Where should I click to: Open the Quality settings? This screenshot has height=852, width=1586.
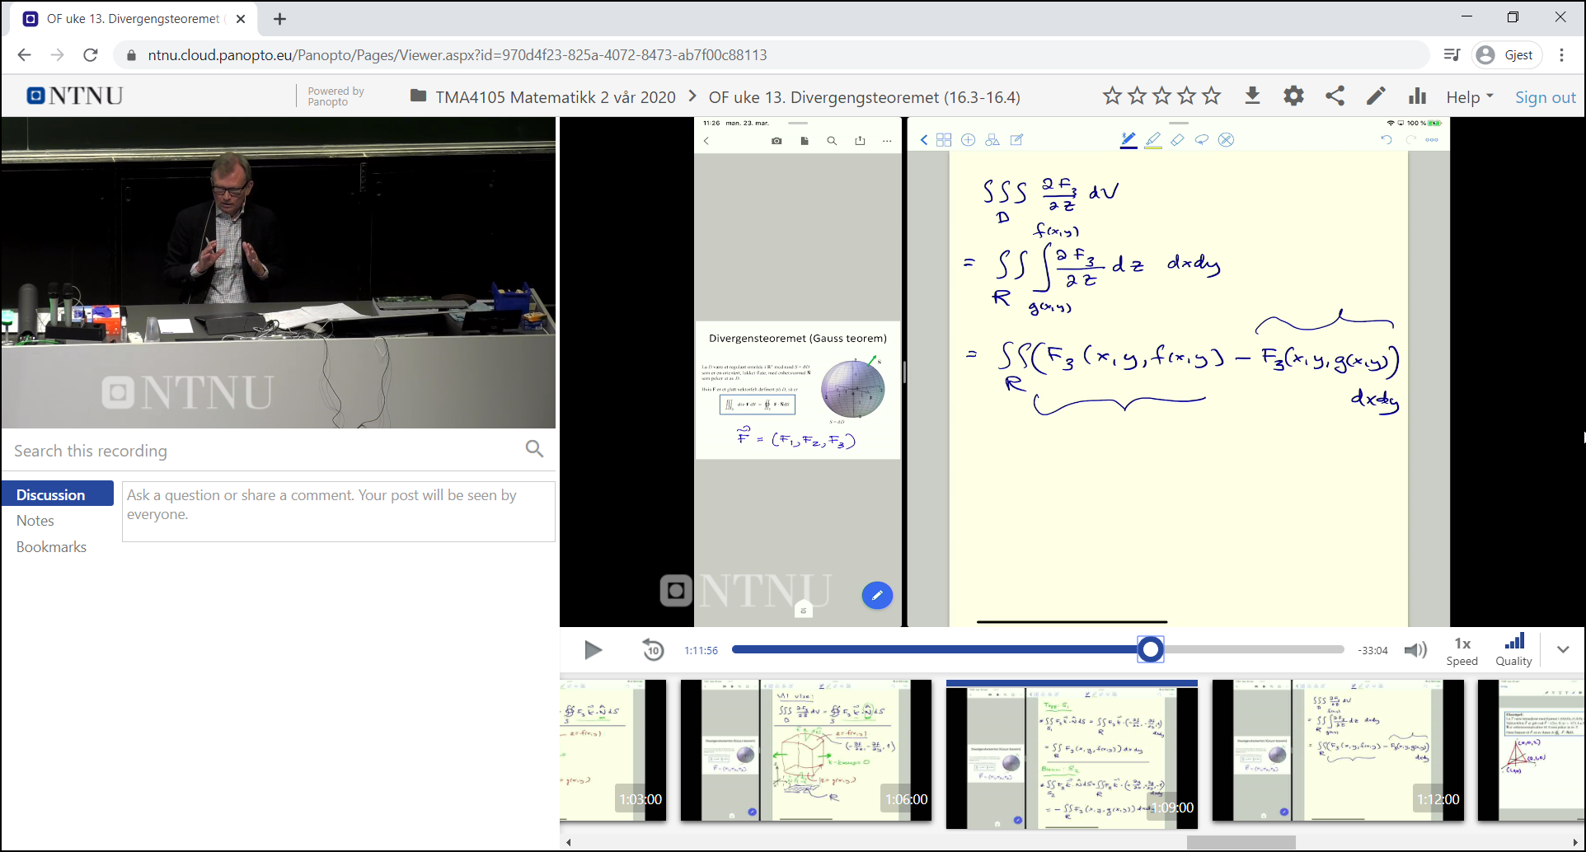point(1513,650)
